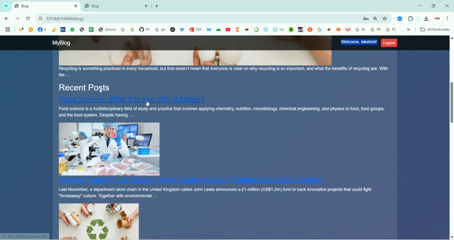Open the Chrome three-dot menu
Viewport: 454px width, 240px height.
pyautogui.click(x=447, y=19)
